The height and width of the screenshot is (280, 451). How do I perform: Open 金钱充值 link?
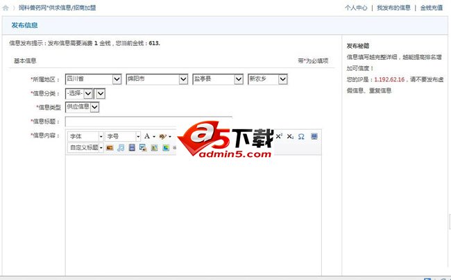(432, 8)
